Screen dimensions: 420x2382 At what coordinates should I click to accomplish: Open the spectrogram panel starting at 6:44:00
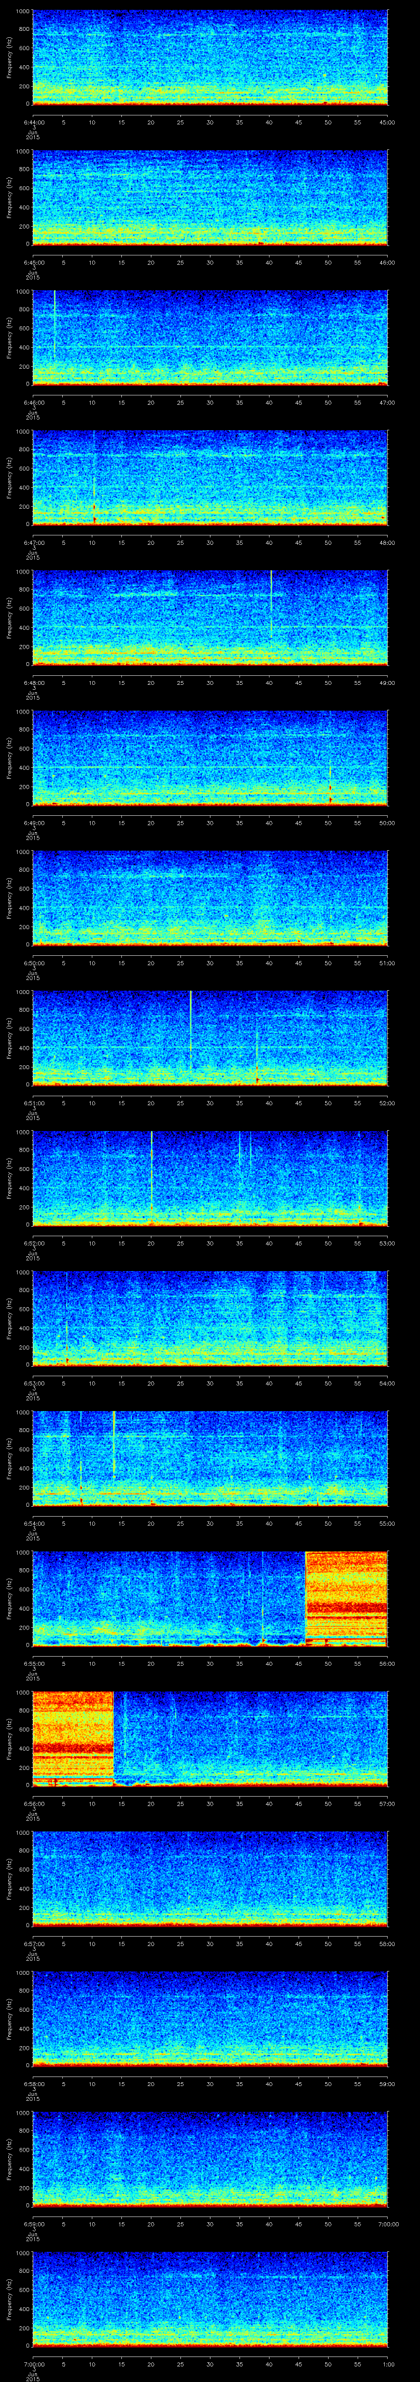[210, 57]
